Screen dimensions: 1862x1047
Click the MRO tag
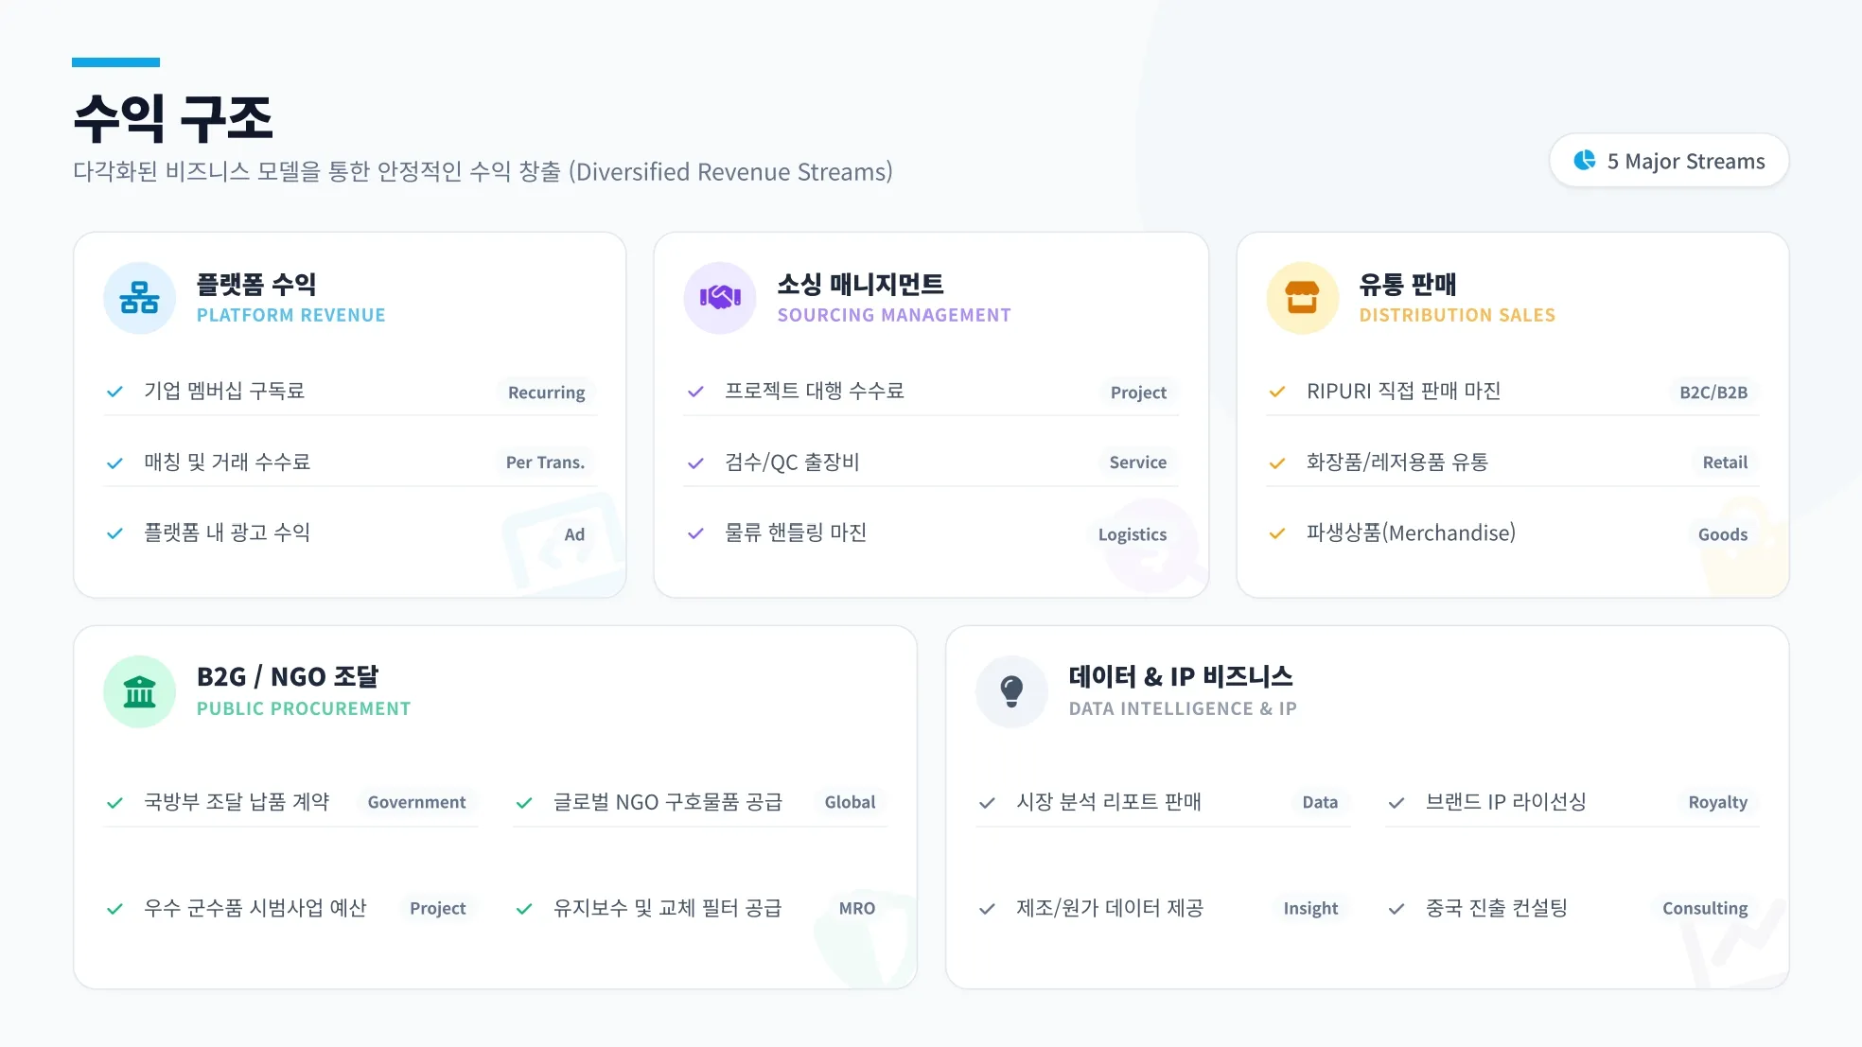[856, 908]
